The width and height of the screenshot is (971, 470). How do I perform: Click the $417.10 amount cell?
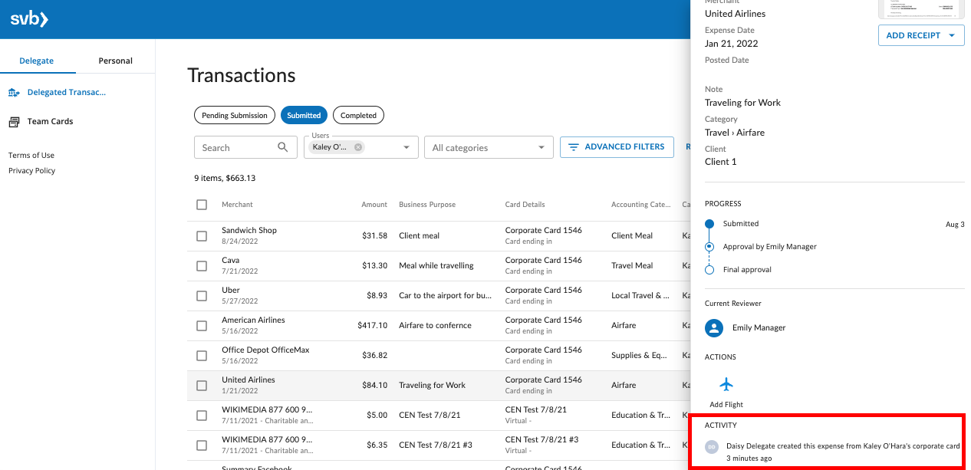(373, 326)
